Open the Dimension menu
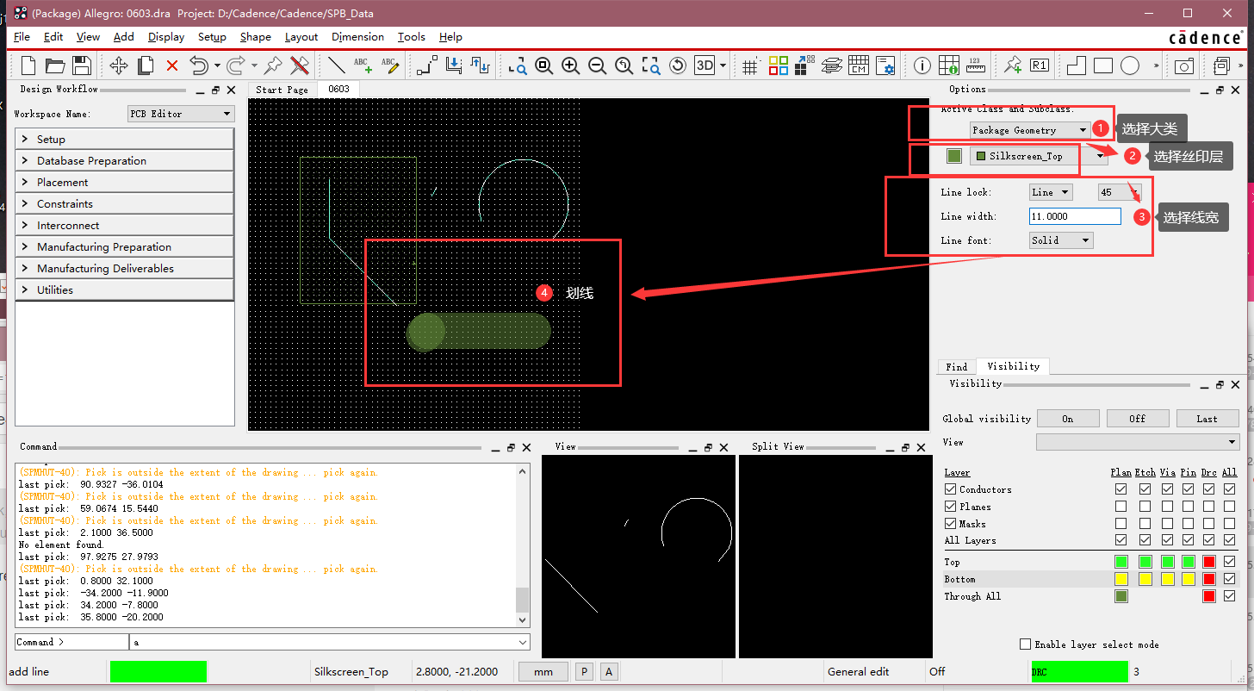This screenshot has height=691, width=1254. click(x=357, y=37)
